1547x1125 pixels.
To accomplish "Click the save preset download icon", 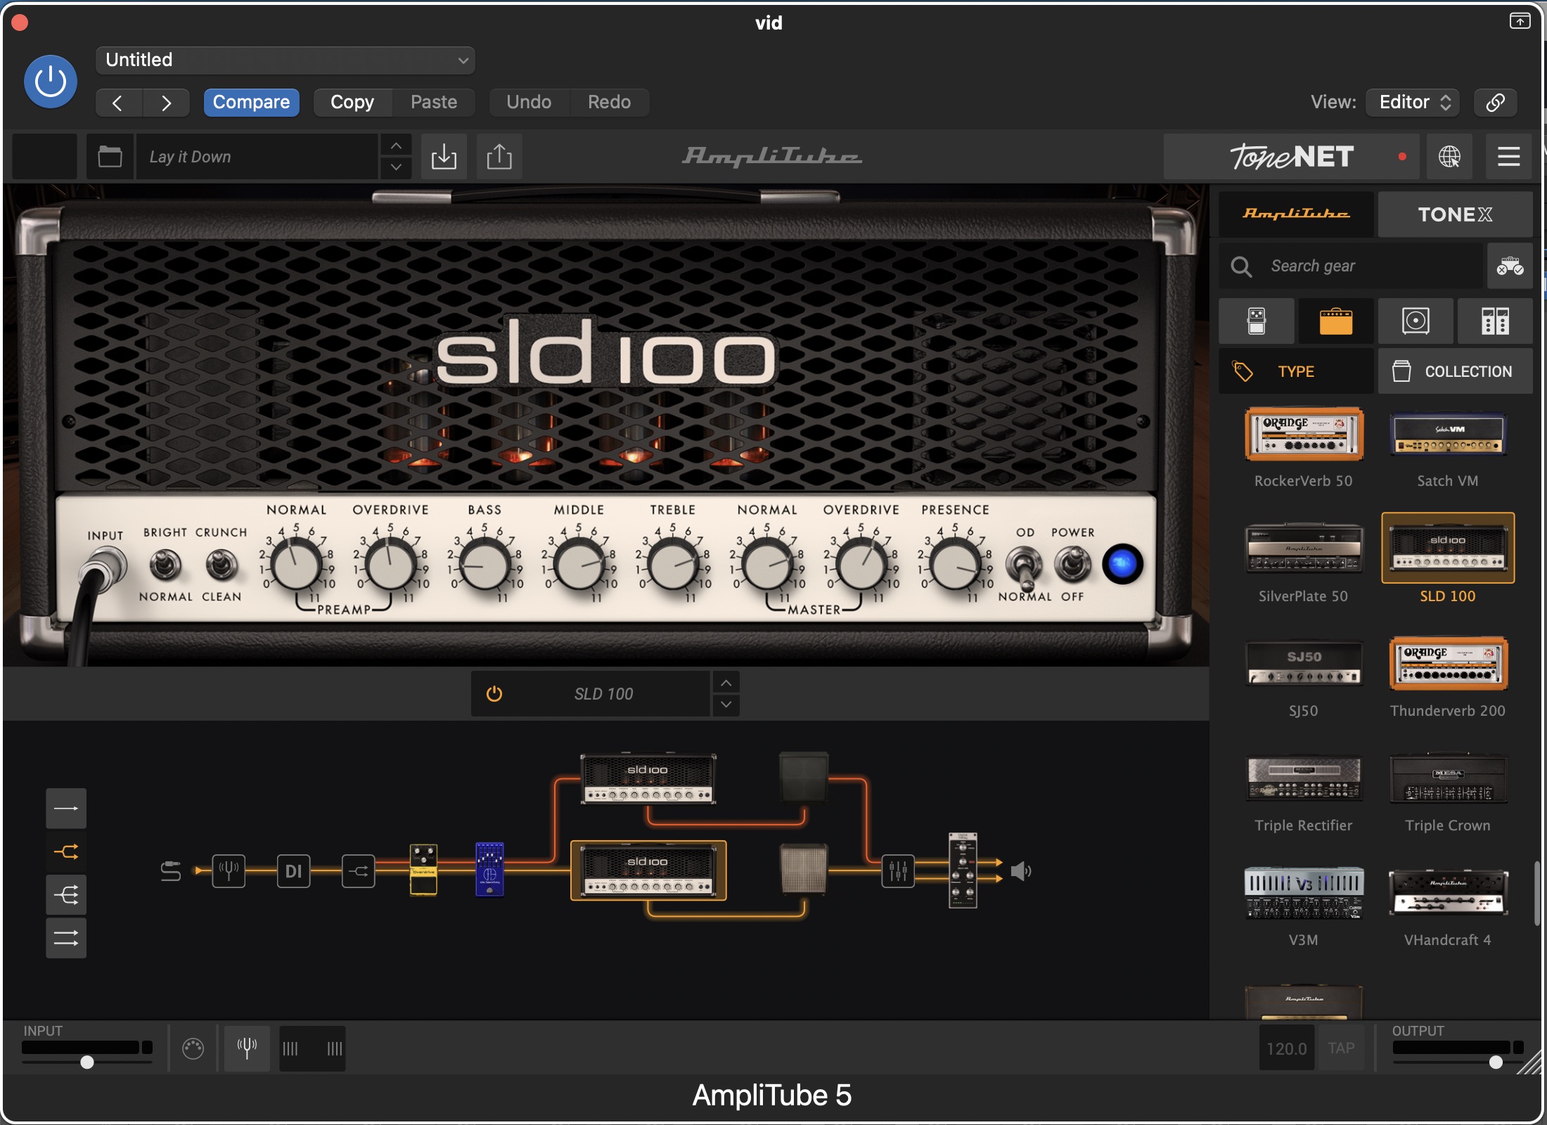I will tap(444, 156).
